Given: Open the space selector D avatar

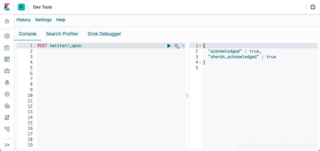Looking at the screenshot, I should click(x=21, y=7).
